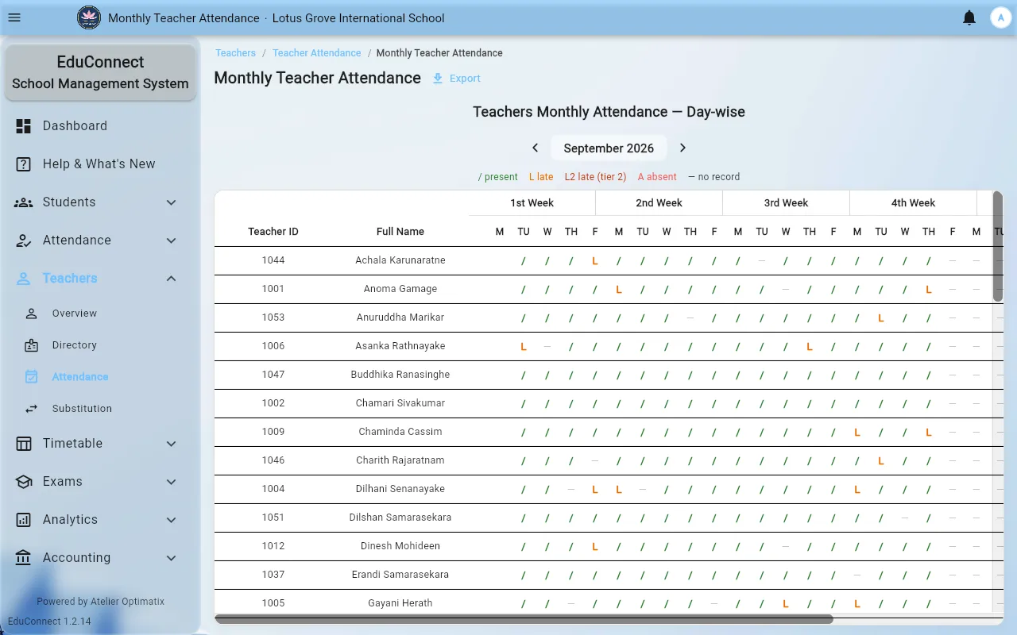Click the calendar-check Attendance sub-item icon
This screenshot has width=1017, height=635.
(32, 376)
